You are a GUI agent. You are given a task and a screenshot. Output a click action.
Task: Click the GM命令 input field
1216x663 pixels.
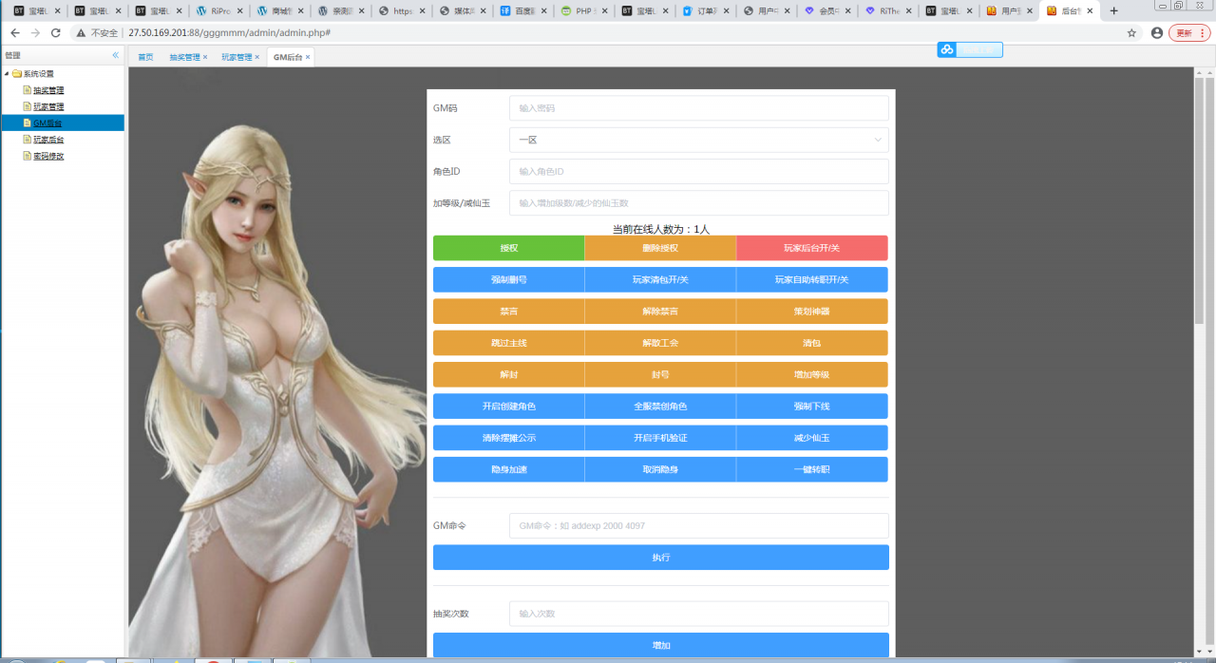[698, 526]
